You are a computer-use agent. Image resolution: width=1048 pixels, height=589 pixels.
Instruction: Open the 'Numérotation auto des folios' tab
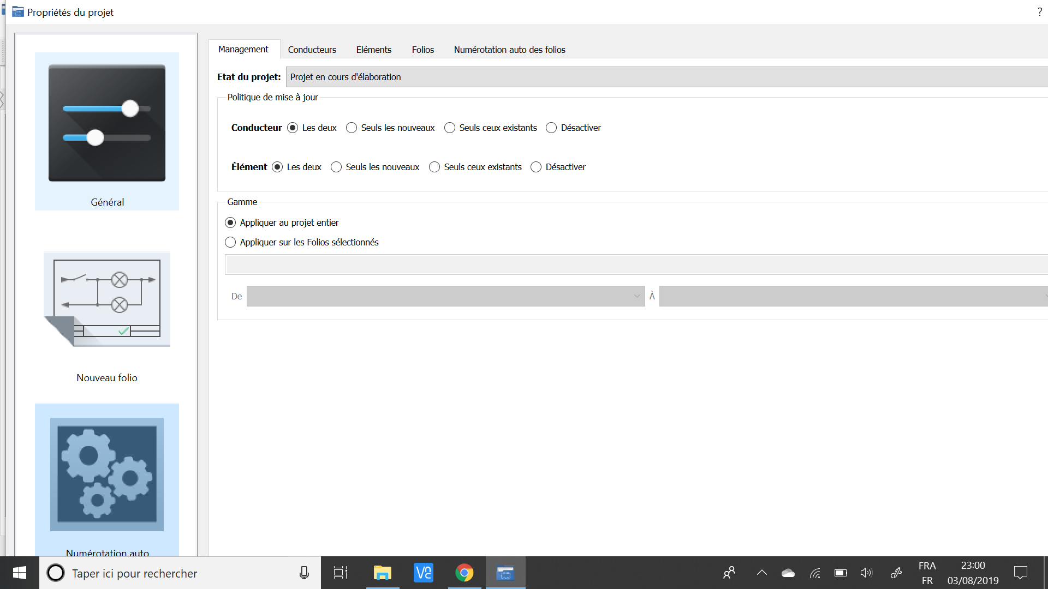point(509,50)
